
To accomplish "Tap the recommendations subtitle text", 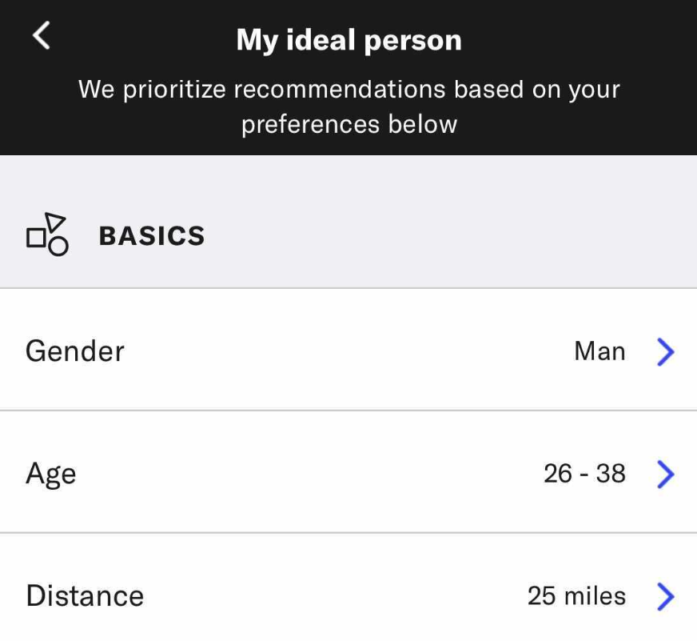I will (x=349, y=106).
